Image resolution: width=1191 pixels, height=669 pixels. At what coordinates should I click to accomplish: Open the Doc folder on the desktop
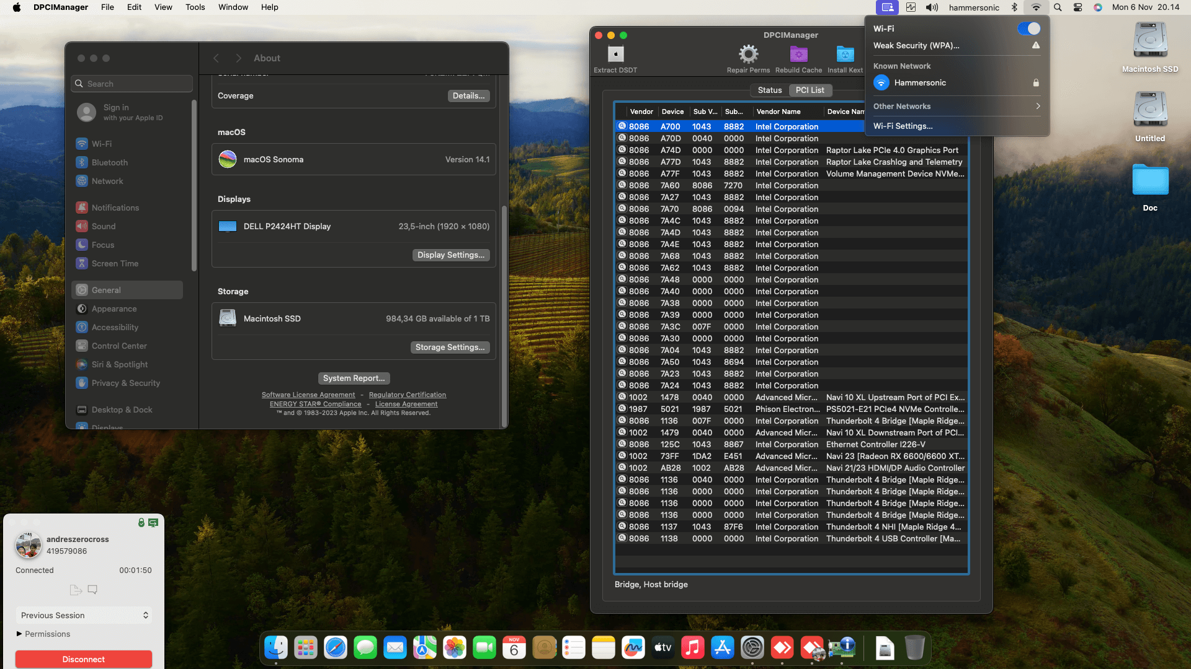click(1150, 187)
